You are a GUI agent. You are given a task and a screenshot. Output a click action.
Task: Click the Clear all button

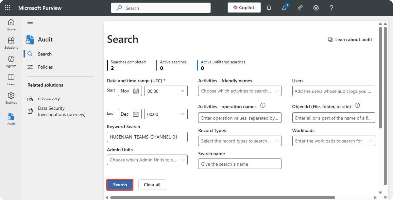point(152,185)
